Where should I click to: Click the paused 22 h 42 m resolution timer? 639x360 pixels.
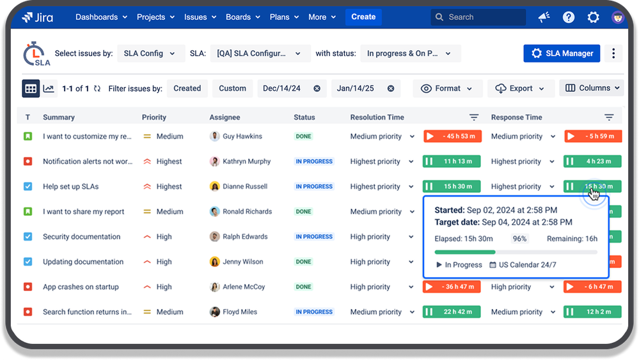[x=452, y=312]
